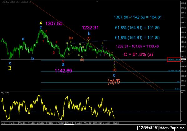The image size is (187, 131).
Task: Click the 19 Dec 2014 date label
Action: 31,123
